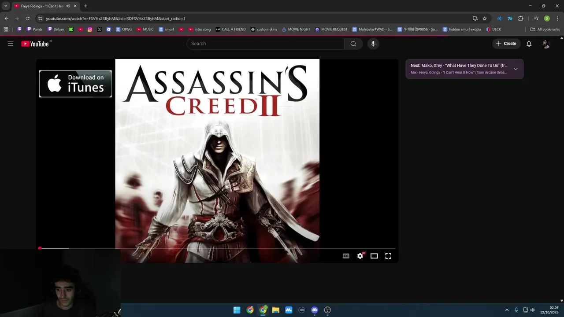This screenshot has width=564, height=317.
Task: Open the Points bookmark
Action: pos(35,29)
